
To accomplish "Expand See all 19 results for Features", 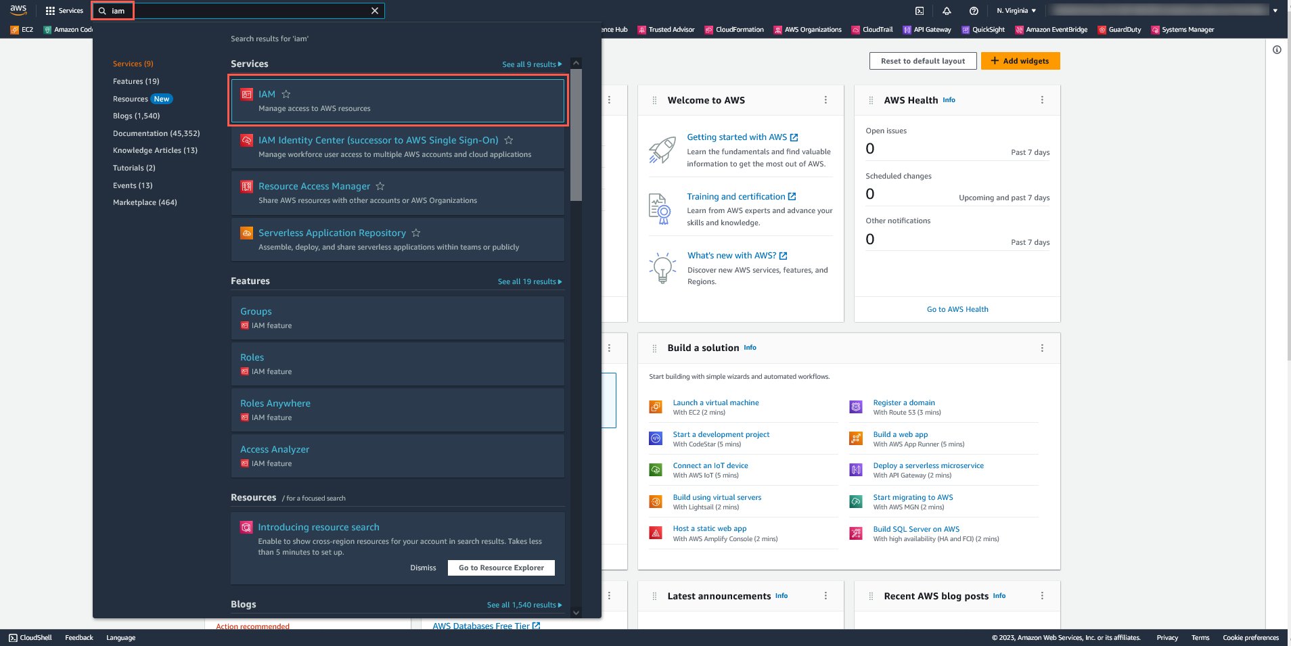I will 529,281.
